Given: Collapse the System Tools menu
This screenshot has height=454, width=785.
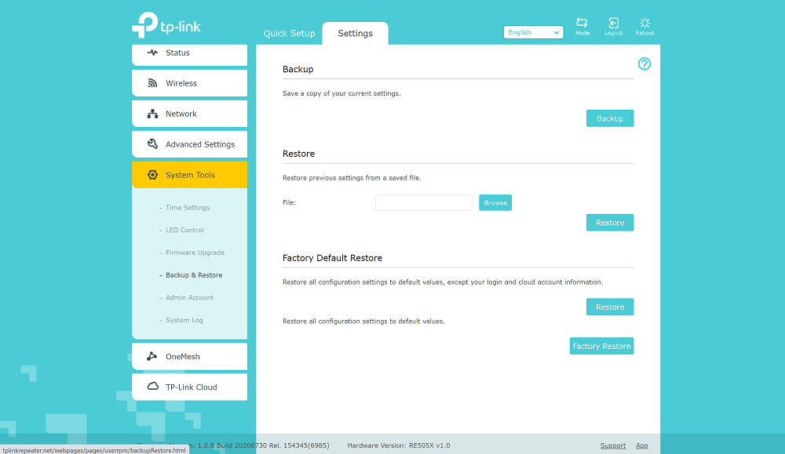Looking at the screenshot, I should click(189, 175).
